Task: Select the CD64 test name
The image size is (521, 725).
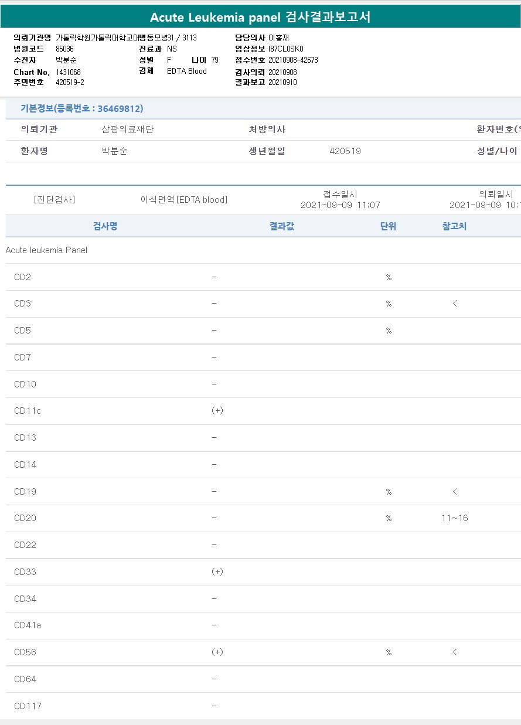Action: (x=25, y=679)
